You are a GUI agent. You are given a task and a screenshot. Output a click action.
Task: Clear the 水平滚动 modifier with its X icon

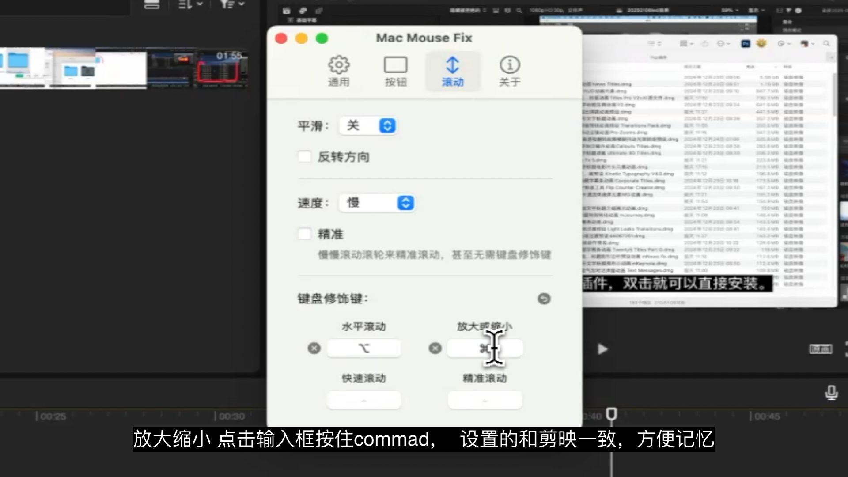click(314, 348)
